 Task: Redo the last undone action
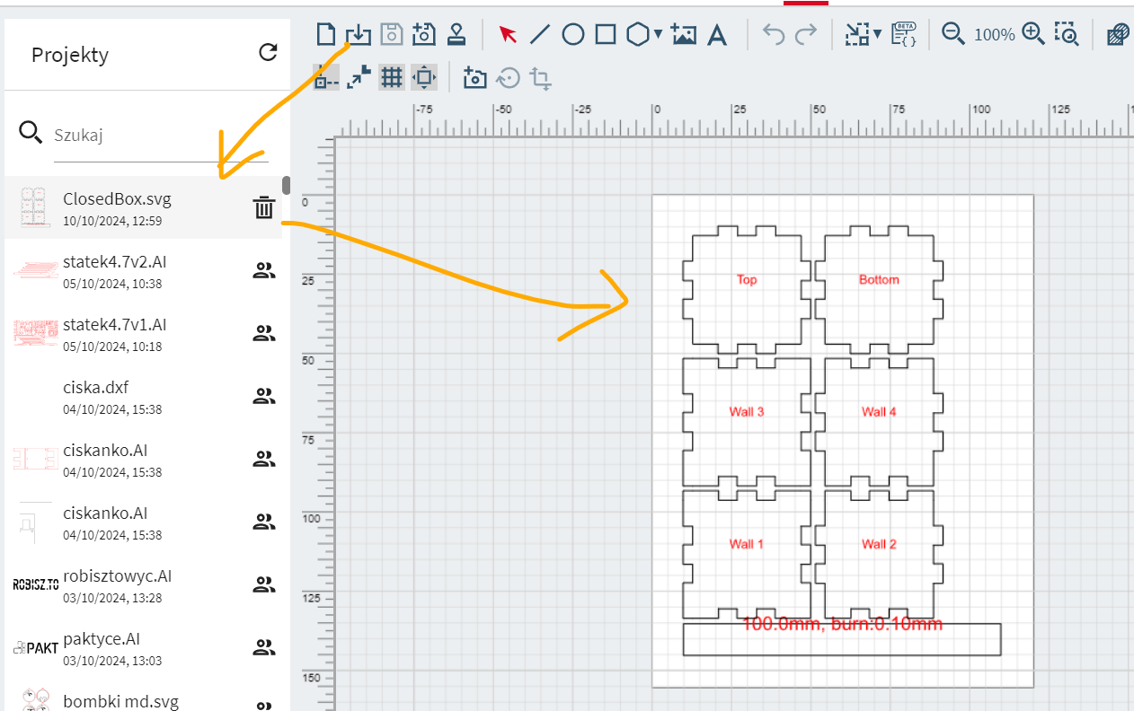pyautogui.click(x=806, y=34)
